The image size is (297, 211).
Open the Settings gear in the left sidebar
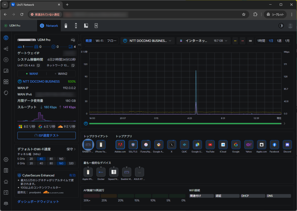pos(6,159)
